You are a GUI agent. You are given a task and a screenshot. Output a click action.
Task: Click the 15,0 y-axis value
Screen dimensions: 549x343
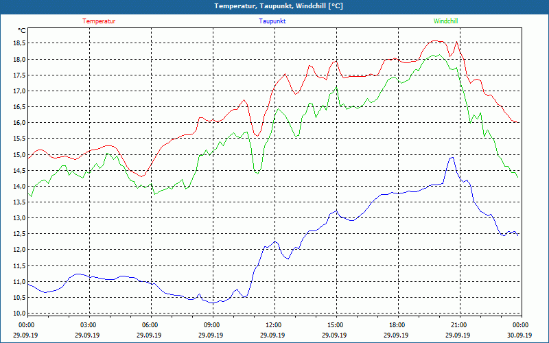[19, 155]
